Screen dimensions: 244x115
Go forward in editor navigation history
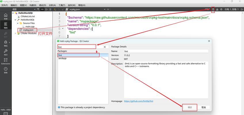[x=59, y=9]
